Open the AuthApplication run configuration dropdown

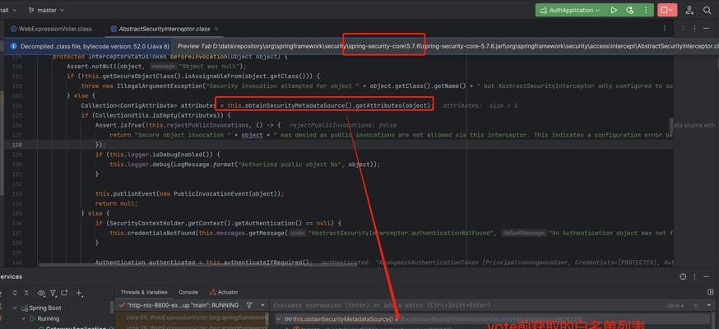click(x=572, y=10)
